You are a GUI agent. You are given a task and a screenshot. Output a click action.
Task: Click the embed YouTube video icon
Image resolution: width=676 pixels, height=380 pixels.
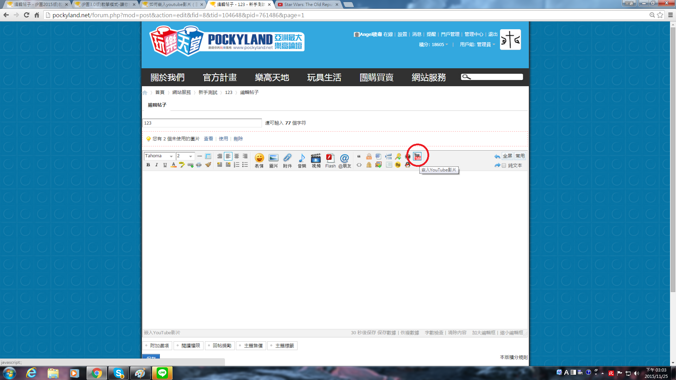[x=417, y=157]
